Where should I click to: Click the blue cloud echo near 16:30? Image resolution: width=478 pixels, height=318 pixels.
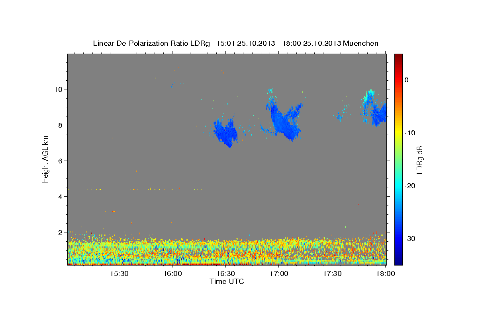click(225, 133)
